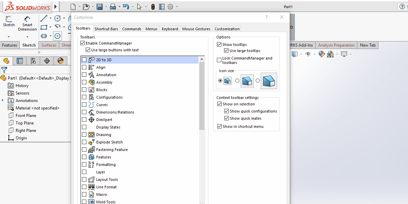Click the Customize dialog help button
Image resolution: width=408 pixels, height=204 pixels.
point(267,17)
